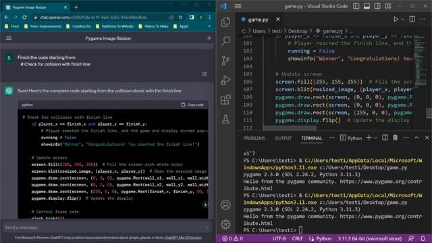432x243 pixels.
Task: Open the launch profile dropdown arrow
Action: click(x=375, y=138)
